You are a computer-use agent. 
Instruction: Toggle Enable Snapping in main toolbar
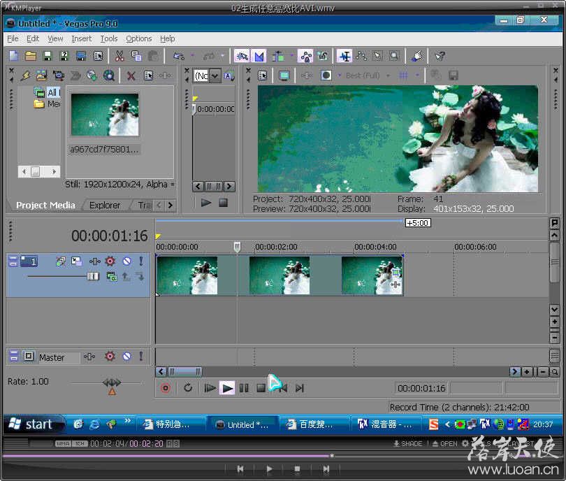[x=242, y=56]
